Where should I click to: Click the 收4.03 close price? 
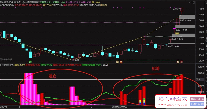click(x=40, y=5)
